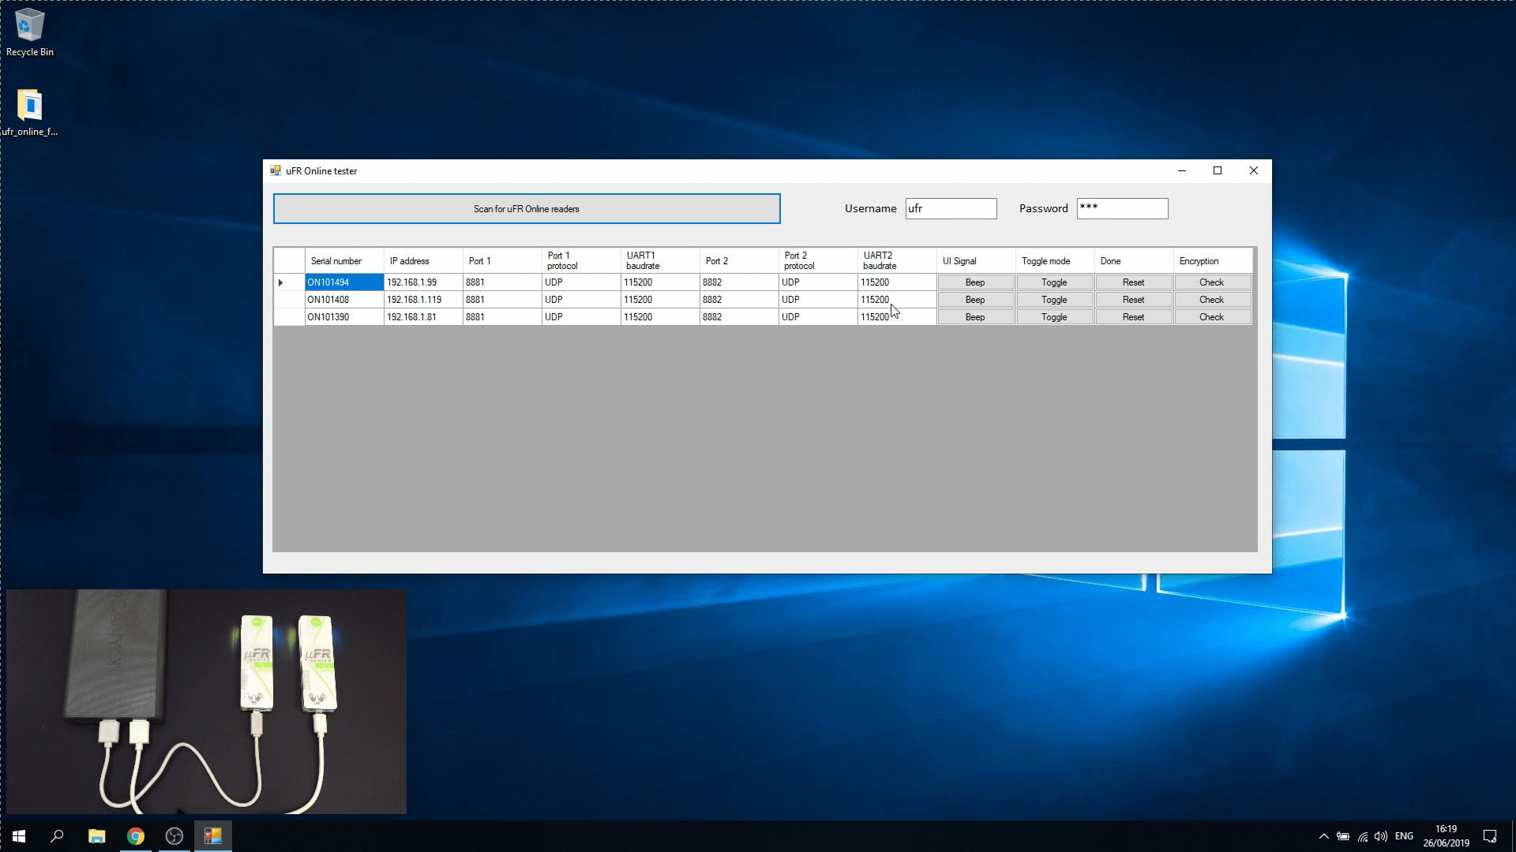Screen dimensions: 1516x852
Task: Click the webcam preview of uFR readers
Action: pyautogui.click(x=206, y=701)
